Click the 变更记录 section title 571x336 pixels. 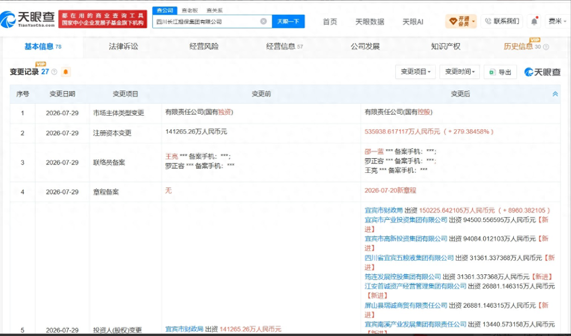coord(25,71)
